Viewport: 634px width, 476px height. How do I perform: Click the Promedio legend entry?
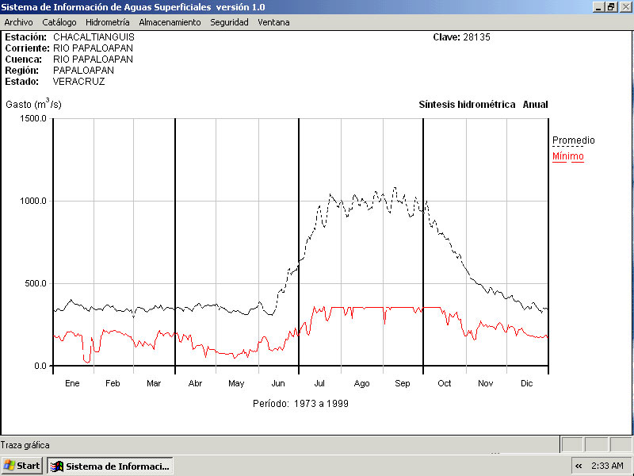573,140
